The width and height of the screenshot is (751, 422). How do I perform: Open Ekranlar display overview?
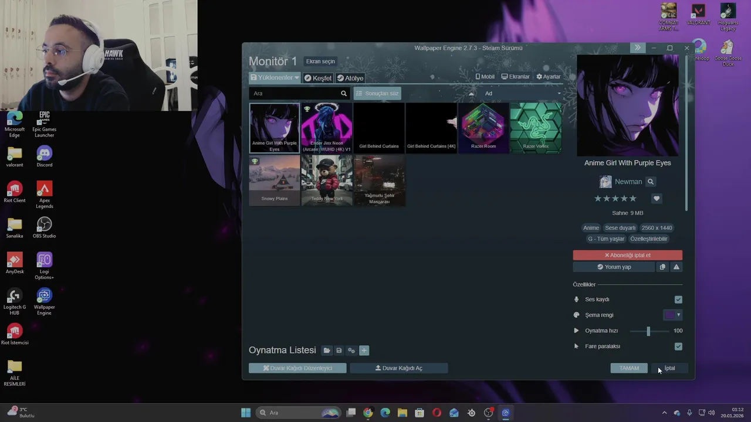coord(515,77)
